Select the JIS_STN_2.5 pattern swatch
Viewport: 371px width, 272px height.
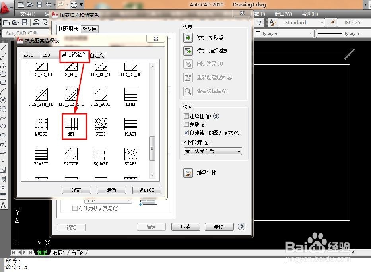point(71,94)
